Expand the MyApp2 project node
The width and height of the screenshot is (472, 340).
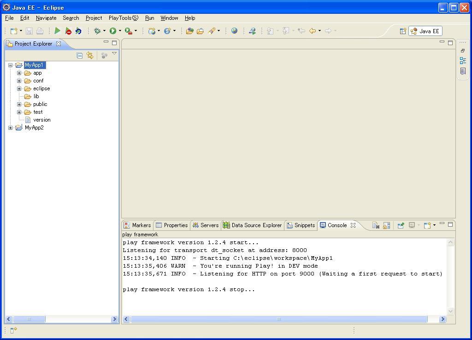pos(10,128)
